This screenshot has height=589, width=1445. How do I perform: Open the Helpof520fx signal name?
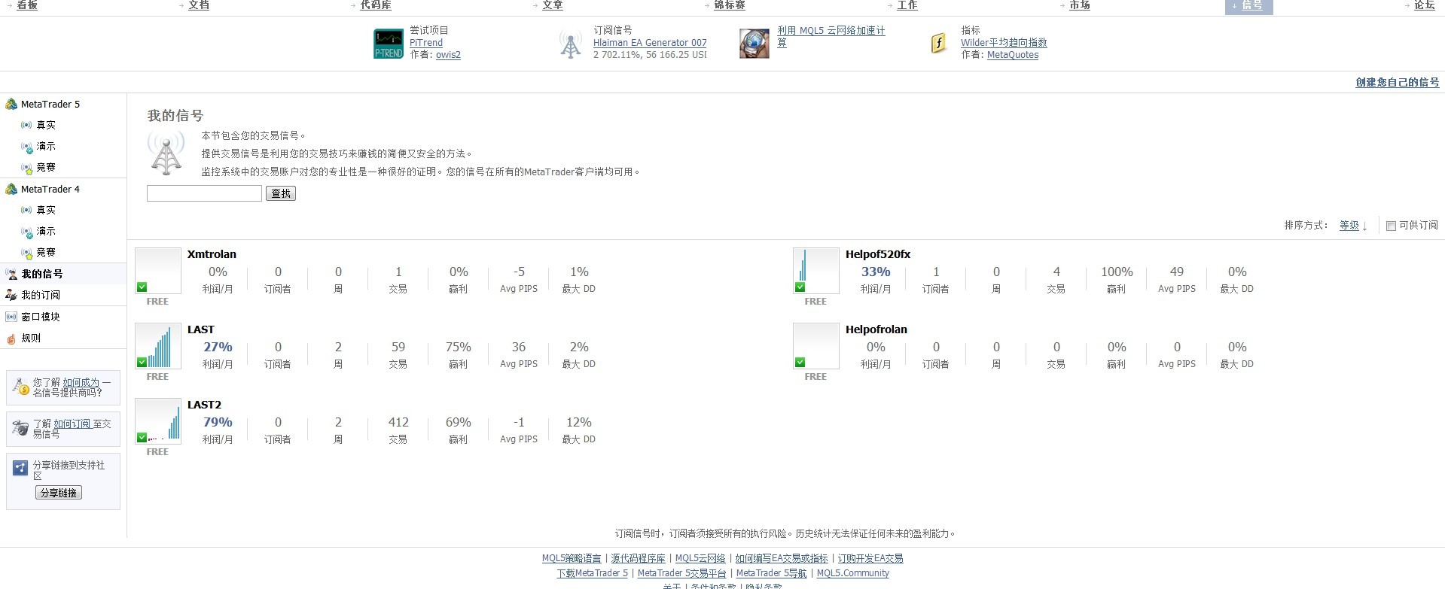878,254
